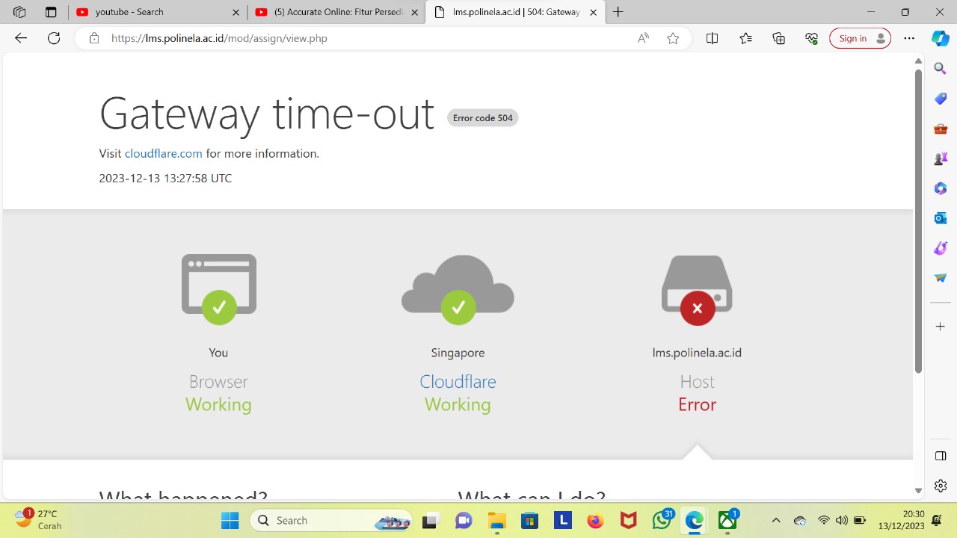Add this page to favorites star
The height and width of the screenshot is (538, 957).
(673, 38)
